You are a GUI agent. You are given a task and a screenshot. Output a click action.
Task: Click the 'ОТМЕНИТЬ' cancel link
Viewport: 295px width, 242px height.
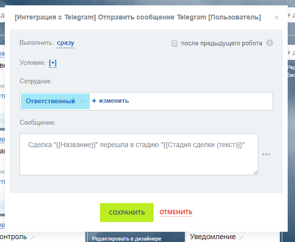click(x=176, y=212)
